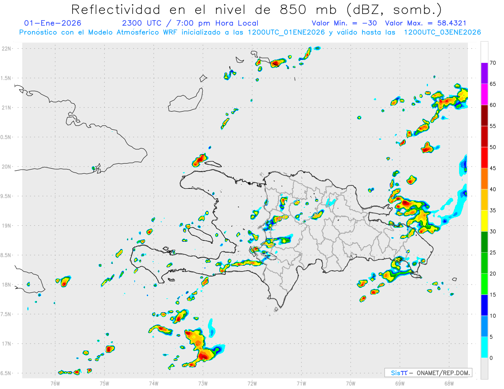Viewport: 504px width, 389px height.
Task: Click the '1200UTC_01ENE2026' initialization text
Action: 286,32
